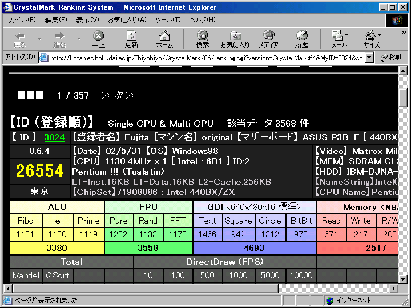Screen dimensions: 411x308
Task: Click the yellow total score 26554
Action: coord(39,171)
